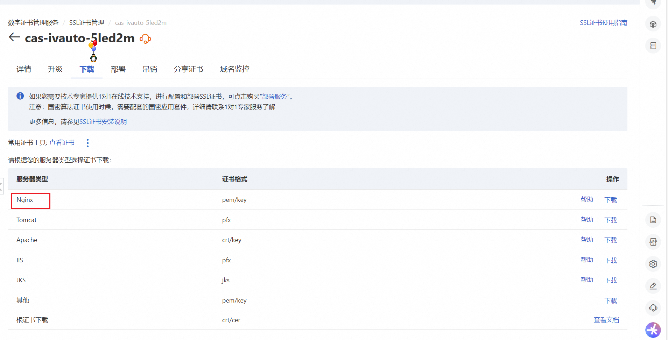Launch the colorful AI assistant icon
This screenshot has width=668, height=340.
[653, 330]
